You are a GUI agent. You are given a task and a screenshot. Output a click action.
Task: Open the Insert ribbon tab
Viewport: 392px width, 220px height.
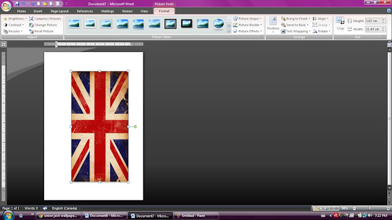[x=38, y=11]
